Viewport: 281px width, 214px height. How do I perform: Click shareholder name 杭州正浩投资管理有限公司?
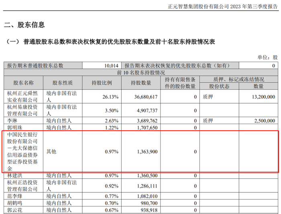(22, 186)
